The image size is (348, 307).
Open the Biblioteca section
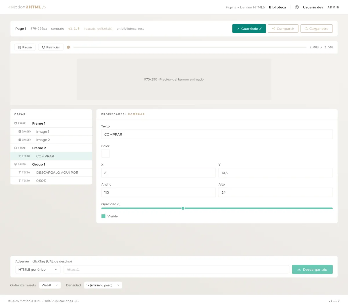click(277, 7)
